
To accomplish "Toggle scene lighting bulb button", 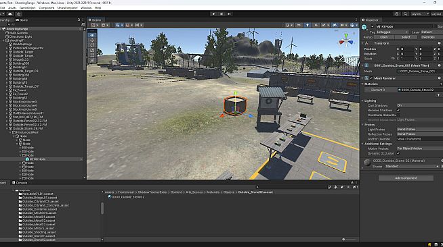I will coord(308,25).
